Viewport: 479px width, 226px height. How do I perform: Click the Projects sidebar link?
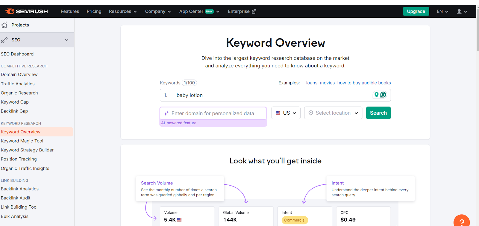pos(20,25)
